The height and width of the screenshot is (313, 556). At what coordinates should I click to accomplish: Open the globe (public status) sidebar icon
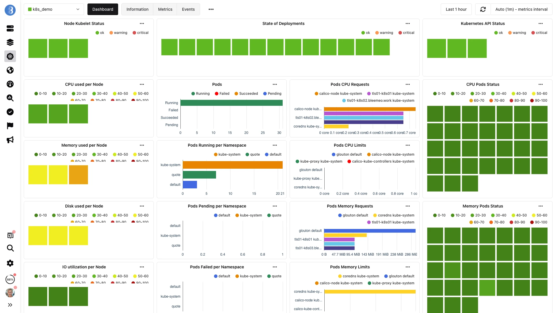click(10, 70)
